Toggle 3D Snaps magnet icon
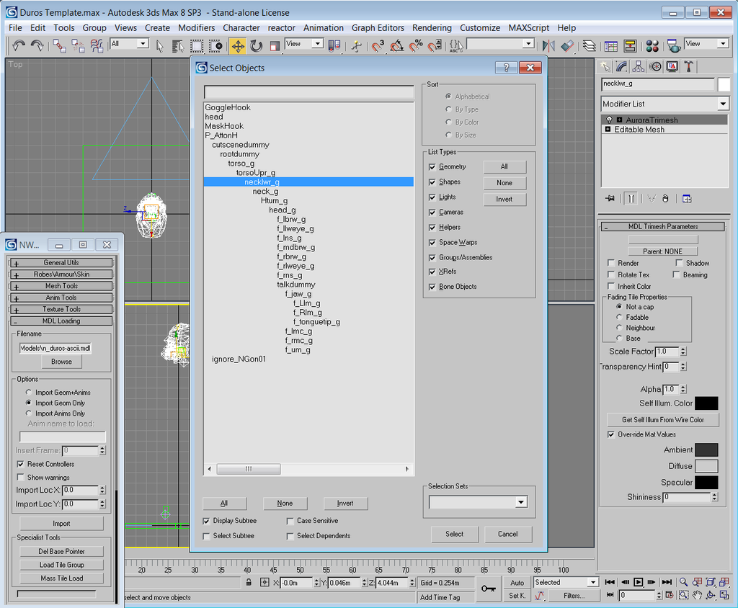Screen dimensions: 738x608 click(x=378, y=45)
